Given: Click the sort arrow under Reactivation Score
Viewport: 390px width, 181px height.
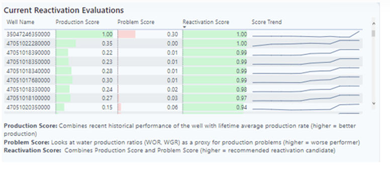Looking at the screenshot, I should coord(184,27).
